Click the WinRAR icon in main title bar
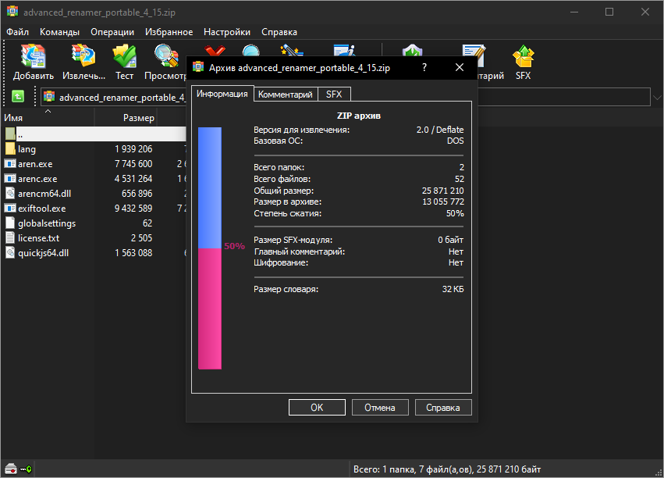 coord(12,12)
